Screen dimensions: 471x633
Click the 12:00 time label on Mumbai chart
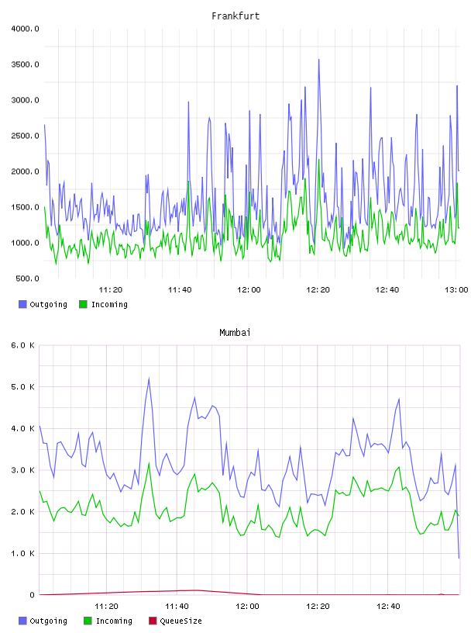tap(247, 607)
